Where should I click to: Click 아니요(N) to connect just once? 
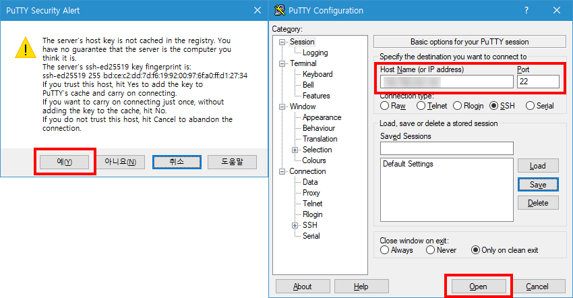120,162
